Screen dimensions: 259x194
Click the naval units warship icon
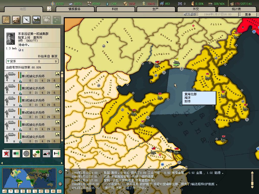click(x=36, y=20)
